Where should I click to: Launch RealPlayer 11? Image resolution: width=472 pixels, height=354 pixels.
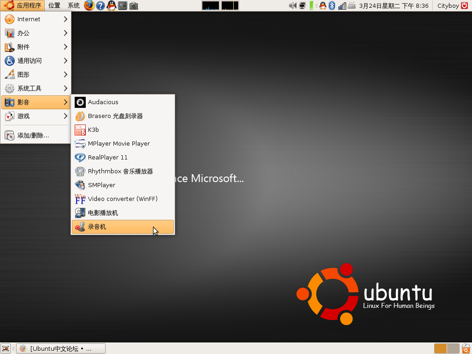point(123,158)
